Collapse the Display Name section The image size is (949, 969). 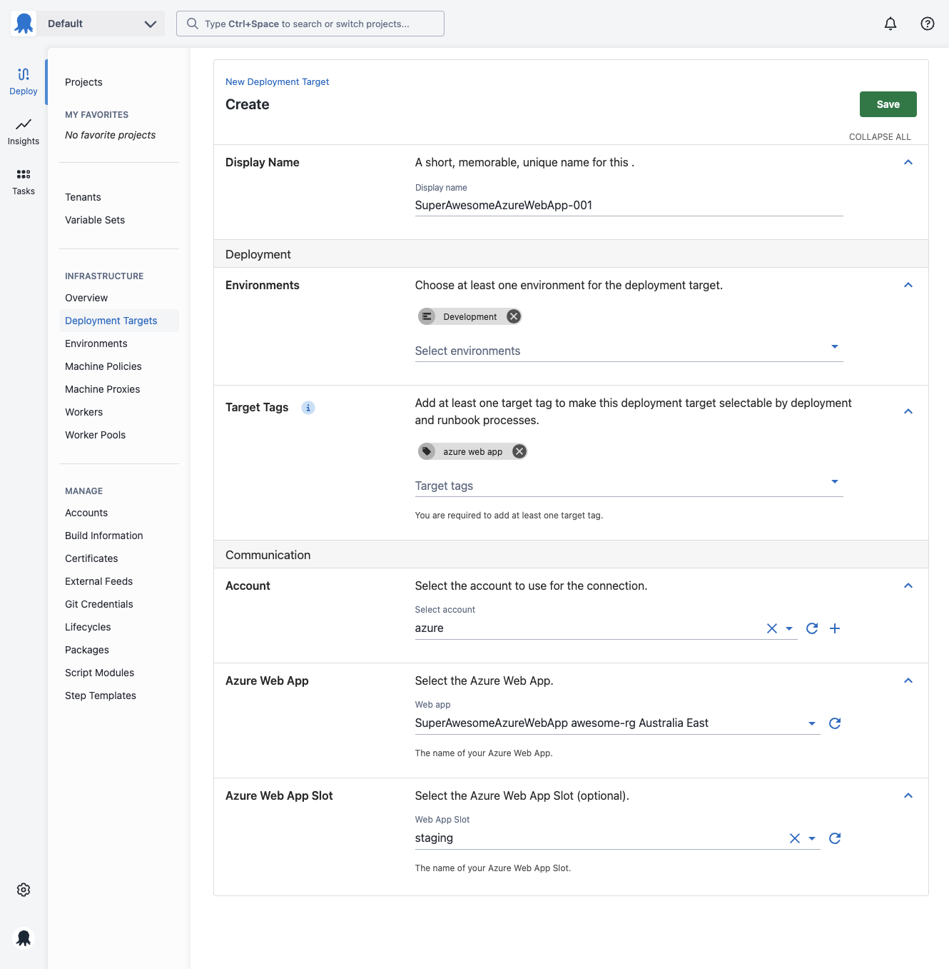(x=908, y=162)
